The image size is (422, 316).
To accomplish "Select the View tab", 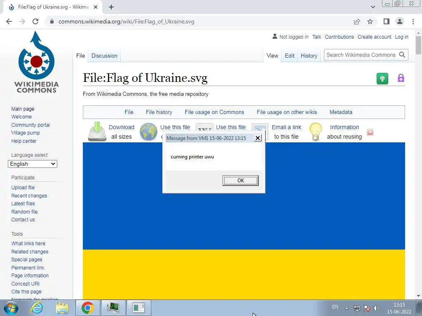I will pyautogui.click(x=272, y=56).
